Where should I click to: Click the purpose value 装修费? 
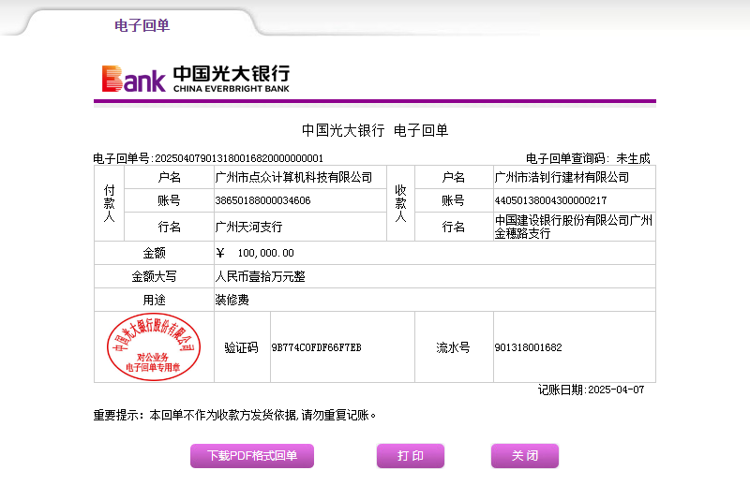[x=232, y=300]
